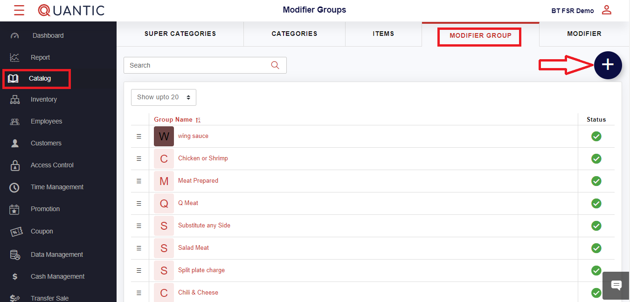Switch to the Super Categories tab

[180, 34]
